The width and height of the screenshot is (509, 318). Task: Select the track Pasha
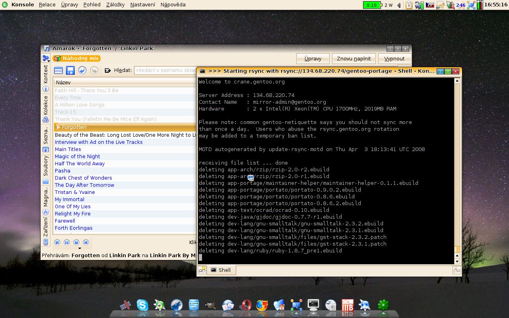point(125,171)
